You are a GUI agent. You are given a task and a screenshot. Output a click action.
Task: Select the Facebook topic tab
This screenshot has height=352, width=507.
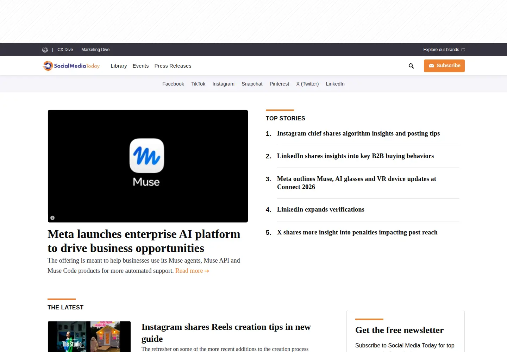tap(173, 84)
